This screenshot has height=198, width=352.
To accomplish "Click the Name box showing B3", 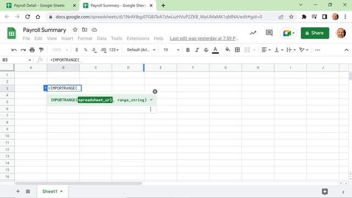I will [17, 60].
